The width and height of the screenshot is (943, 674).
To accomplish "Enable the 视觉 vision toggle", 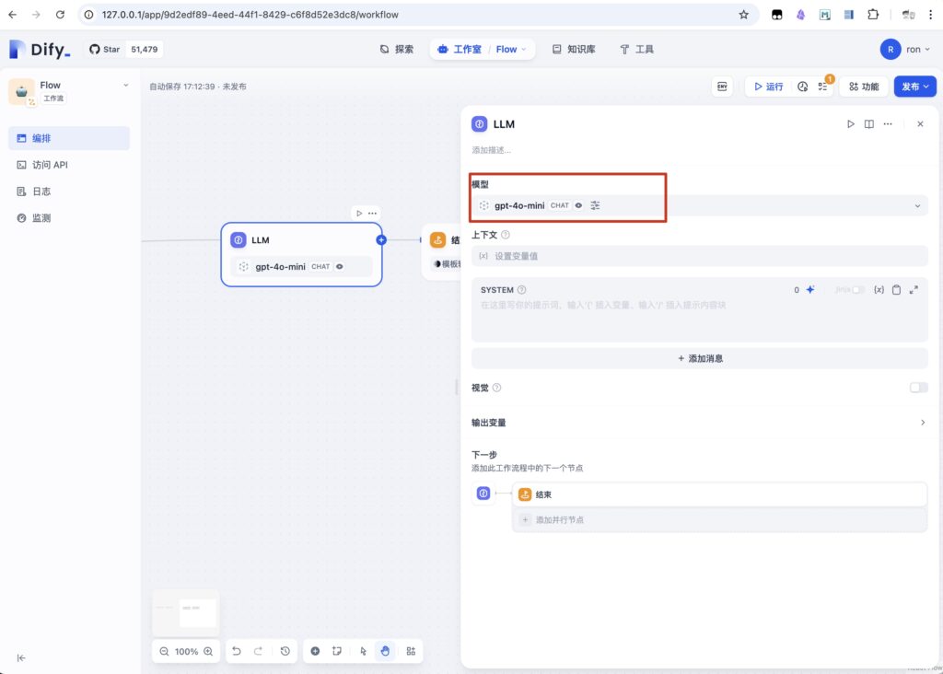I will pos(918,388).
